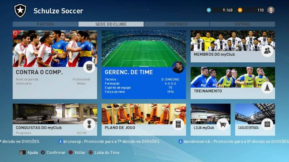Click the shield icon on Contra o Comp.
The width and height of the screenshot is (289, 162).
(x=89, y=67)
